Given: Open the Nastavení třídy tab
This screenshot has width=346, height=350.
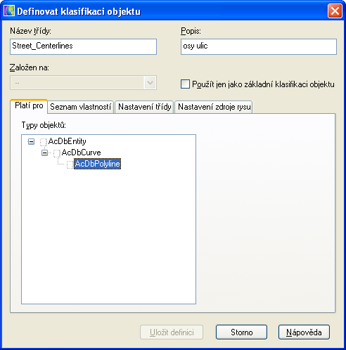Looking at the screenshot, I should pos(144,107).
